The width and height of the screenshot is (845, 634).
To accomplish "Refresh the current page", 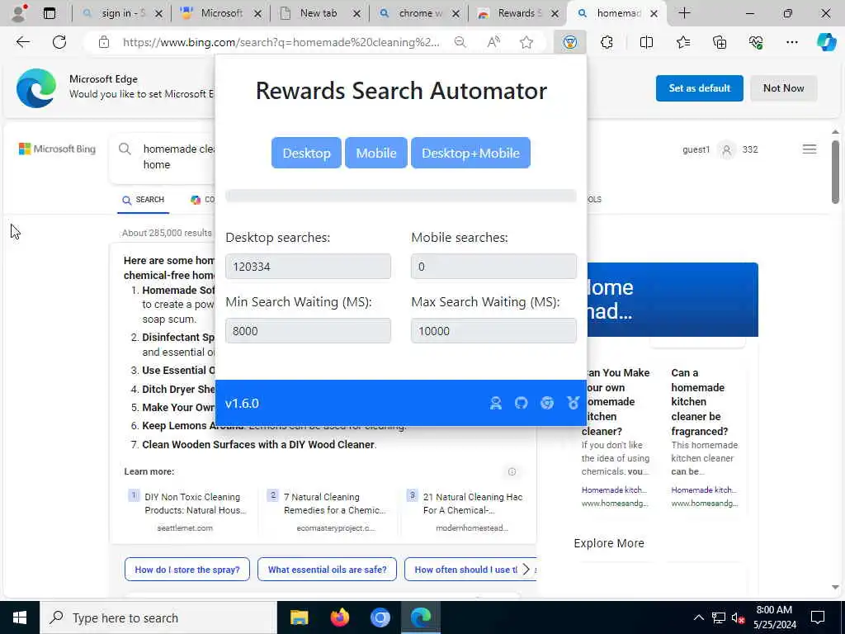I will 59,42.
